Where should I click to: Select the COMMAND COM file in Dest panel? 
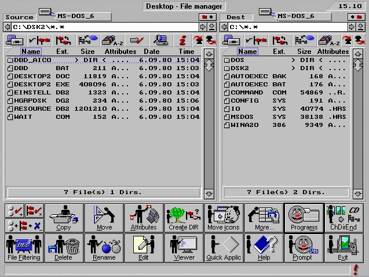pos(285,93)
